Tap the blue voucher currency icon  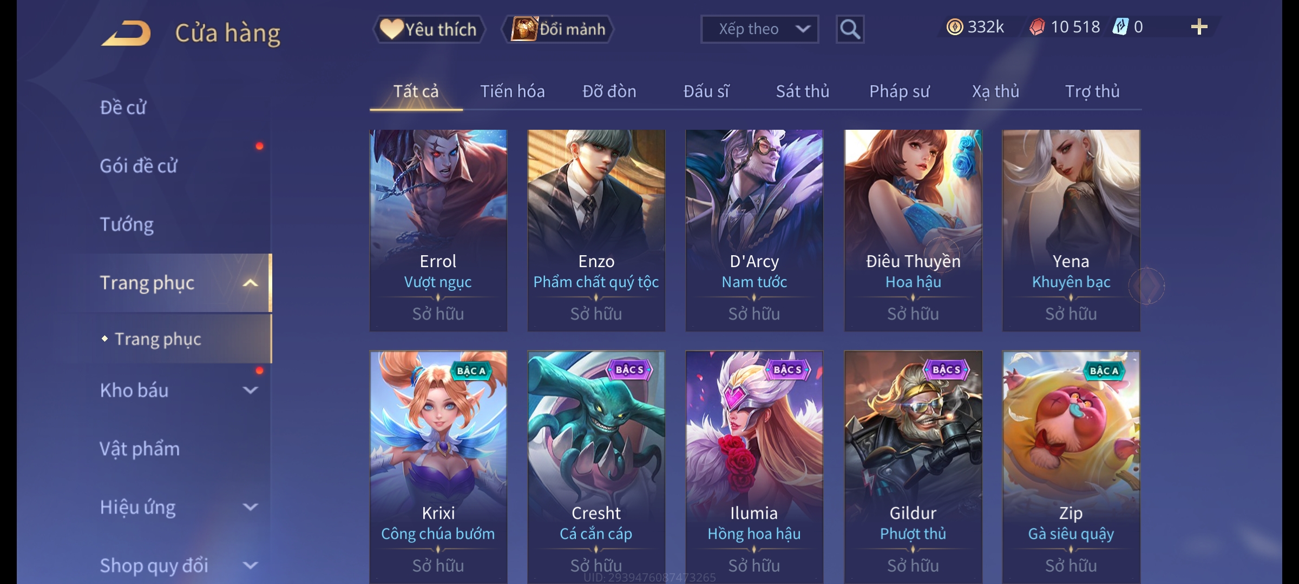click(x=1120, y=27)
